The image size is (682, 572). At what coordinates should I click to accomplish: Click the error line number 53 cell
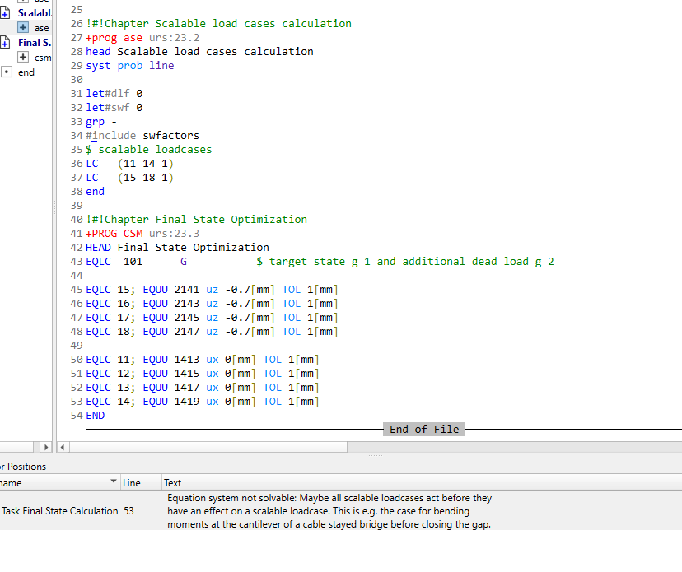[x=128, y=511]
